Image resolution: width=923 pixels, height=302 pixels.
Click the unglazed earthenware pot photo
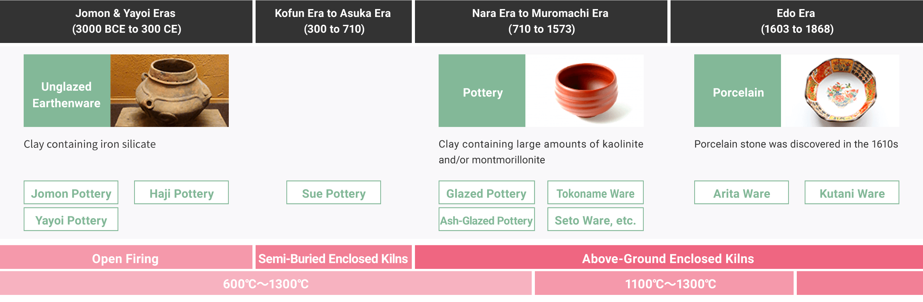(x=170, y=91)
